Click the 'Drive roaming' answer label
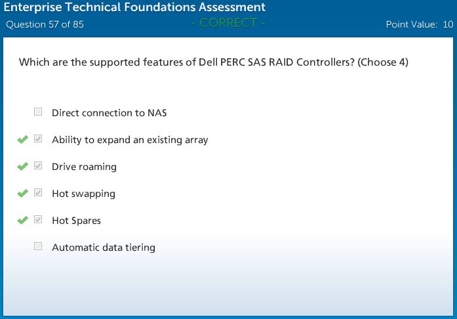 pyautogui.click(x=84, y=167)
